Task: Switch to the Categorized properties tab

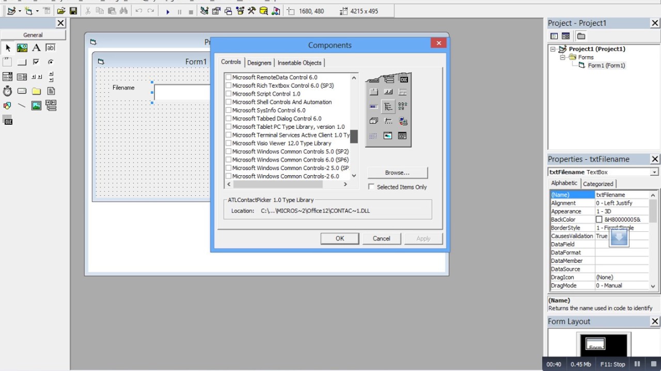Action: tap(598, 184)
